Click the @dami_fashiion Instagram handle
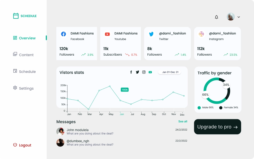Viewport: 254px width, 159px height. point(222,33)
